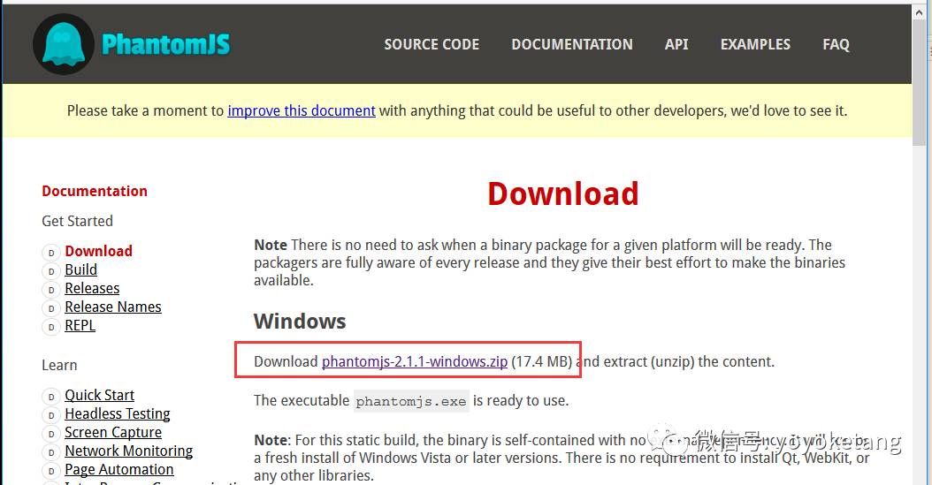Open the Build sidebar link
The image size is (932, 485).
[x=80, y=269]
